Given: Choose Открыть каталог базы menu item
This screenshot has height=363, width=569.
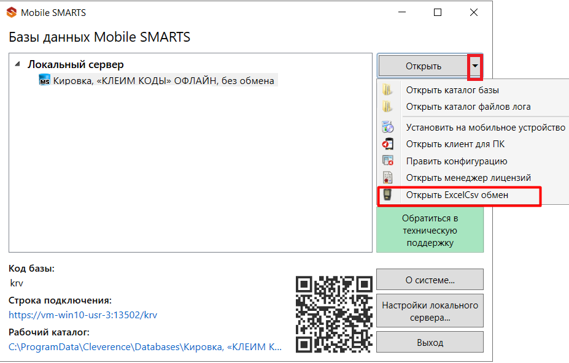Looking at the screenshot, I should tap(474, 90).
